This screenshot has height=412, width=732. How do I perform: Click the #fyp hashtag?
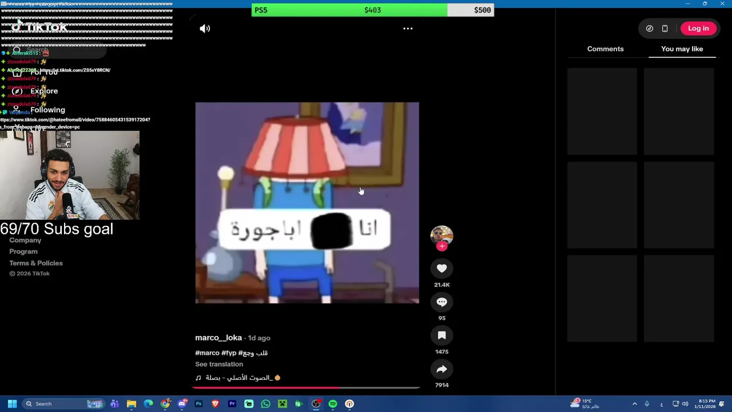point(229,353)
